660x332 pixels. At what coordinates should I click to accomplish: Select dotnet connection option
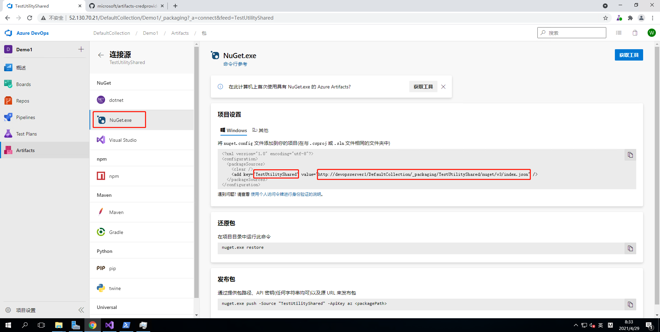142,100
